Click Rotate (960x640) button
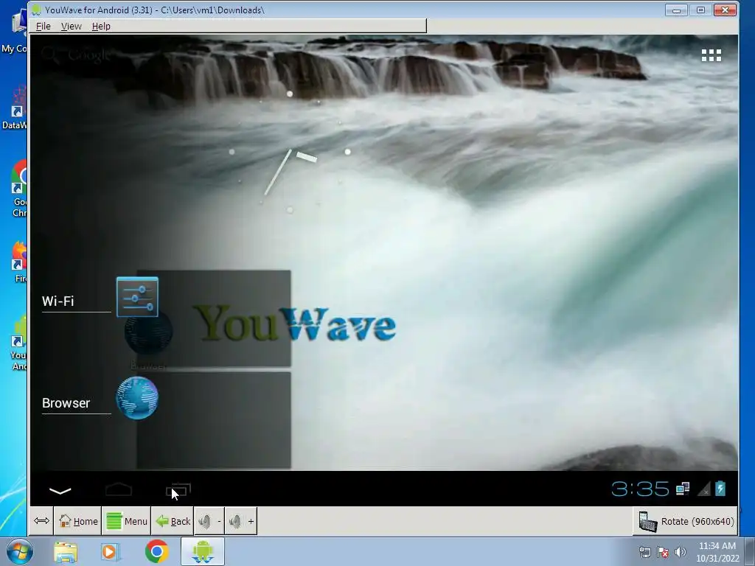 coord(686,521)
